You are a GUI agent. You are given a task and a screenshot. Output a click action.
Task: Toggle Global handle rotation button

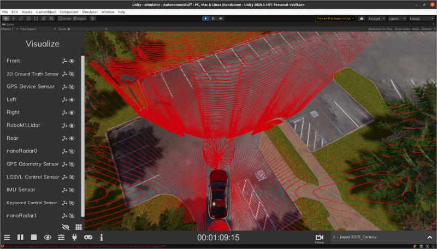(x=80, y=19)
